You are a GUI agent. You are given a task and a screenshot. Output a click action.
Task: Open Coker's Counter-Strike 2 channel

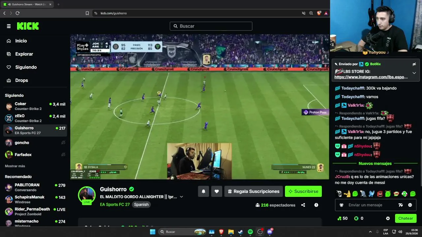pos(35,106)
